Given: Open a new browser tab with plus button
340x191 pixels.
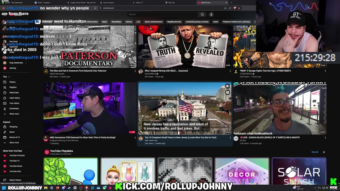Looking at the screenshot, I should point(231,3).
